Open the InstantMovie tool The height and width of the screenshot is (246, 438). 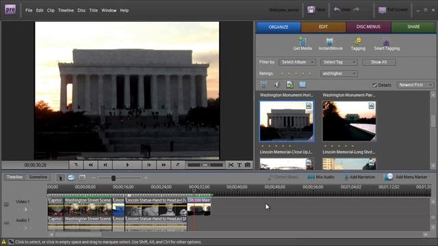tap(330, 44)
